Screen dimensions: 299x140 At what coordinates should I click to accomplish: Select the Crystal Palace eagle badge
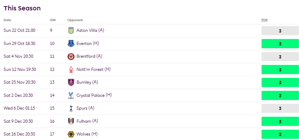click(71, 95)
